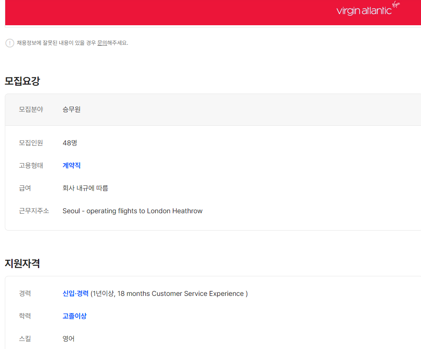The width and height of the screenshot is (421, 349).
Task: Click the 신입·경력 experience link
Action: point(75,294)
